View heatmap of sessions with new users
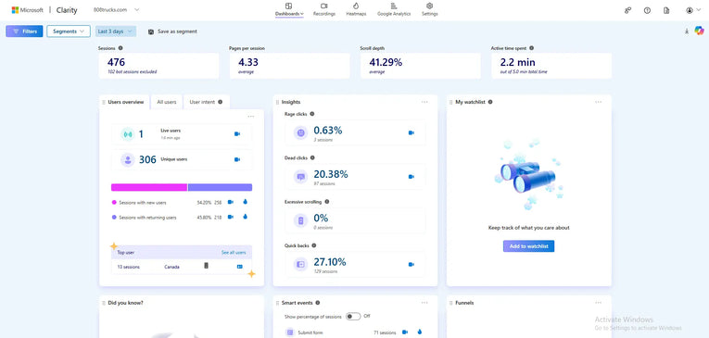This screenshot has width=709, height=338. [245, 202]
